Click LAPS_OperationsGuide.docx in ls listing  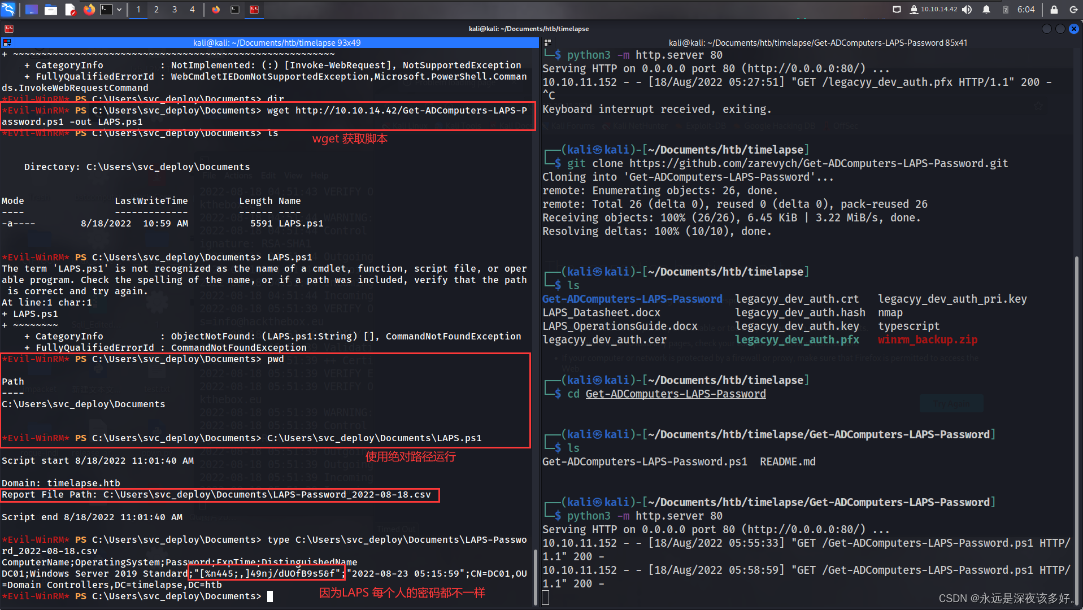(620, 326)
